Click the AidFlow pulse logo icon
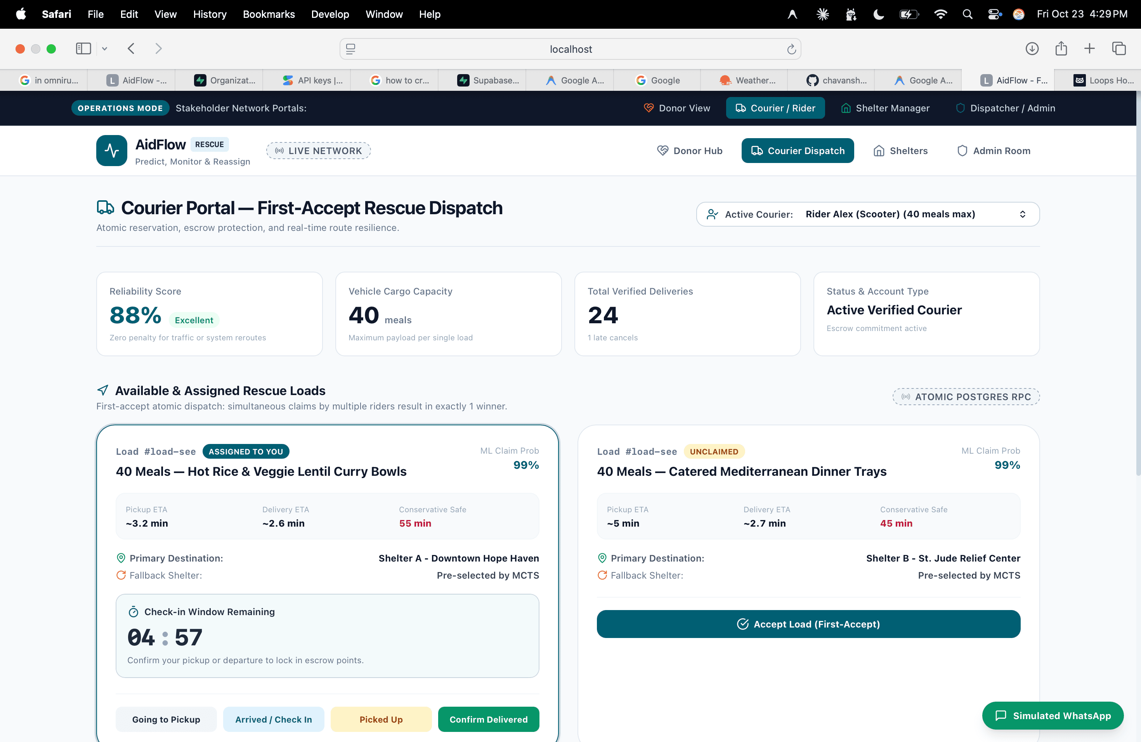Viewport: 1141px width, 742px height. click(111, 151)
